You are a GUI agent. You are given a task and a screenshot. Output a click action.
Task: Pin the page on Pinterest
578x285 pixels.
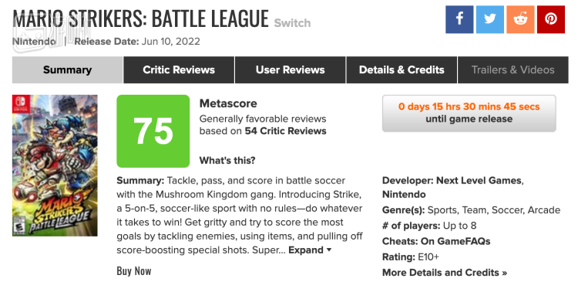click(x=551, y=19)
